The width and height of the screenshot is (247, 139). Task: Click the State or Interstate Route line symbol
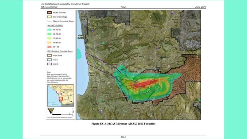tap(50, 21)
